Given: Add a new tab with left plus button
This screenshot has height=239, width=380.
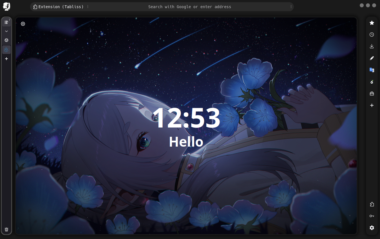Looking at the screenshot, I should [x=6, y=59].
